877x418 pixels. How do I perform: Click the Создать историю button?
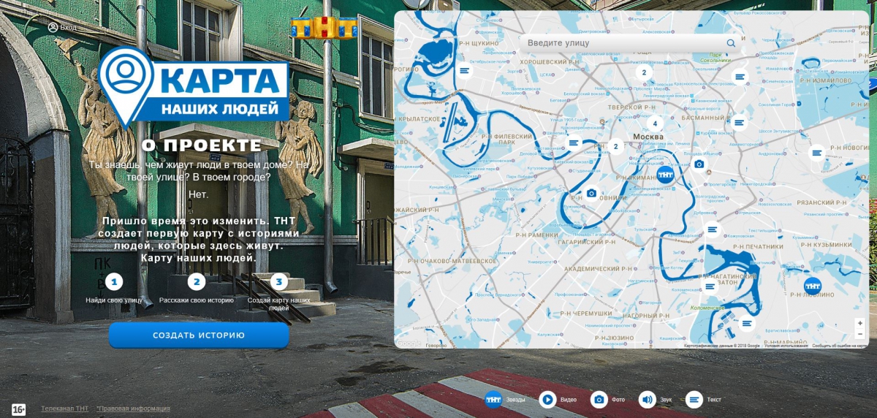(199, 335)
